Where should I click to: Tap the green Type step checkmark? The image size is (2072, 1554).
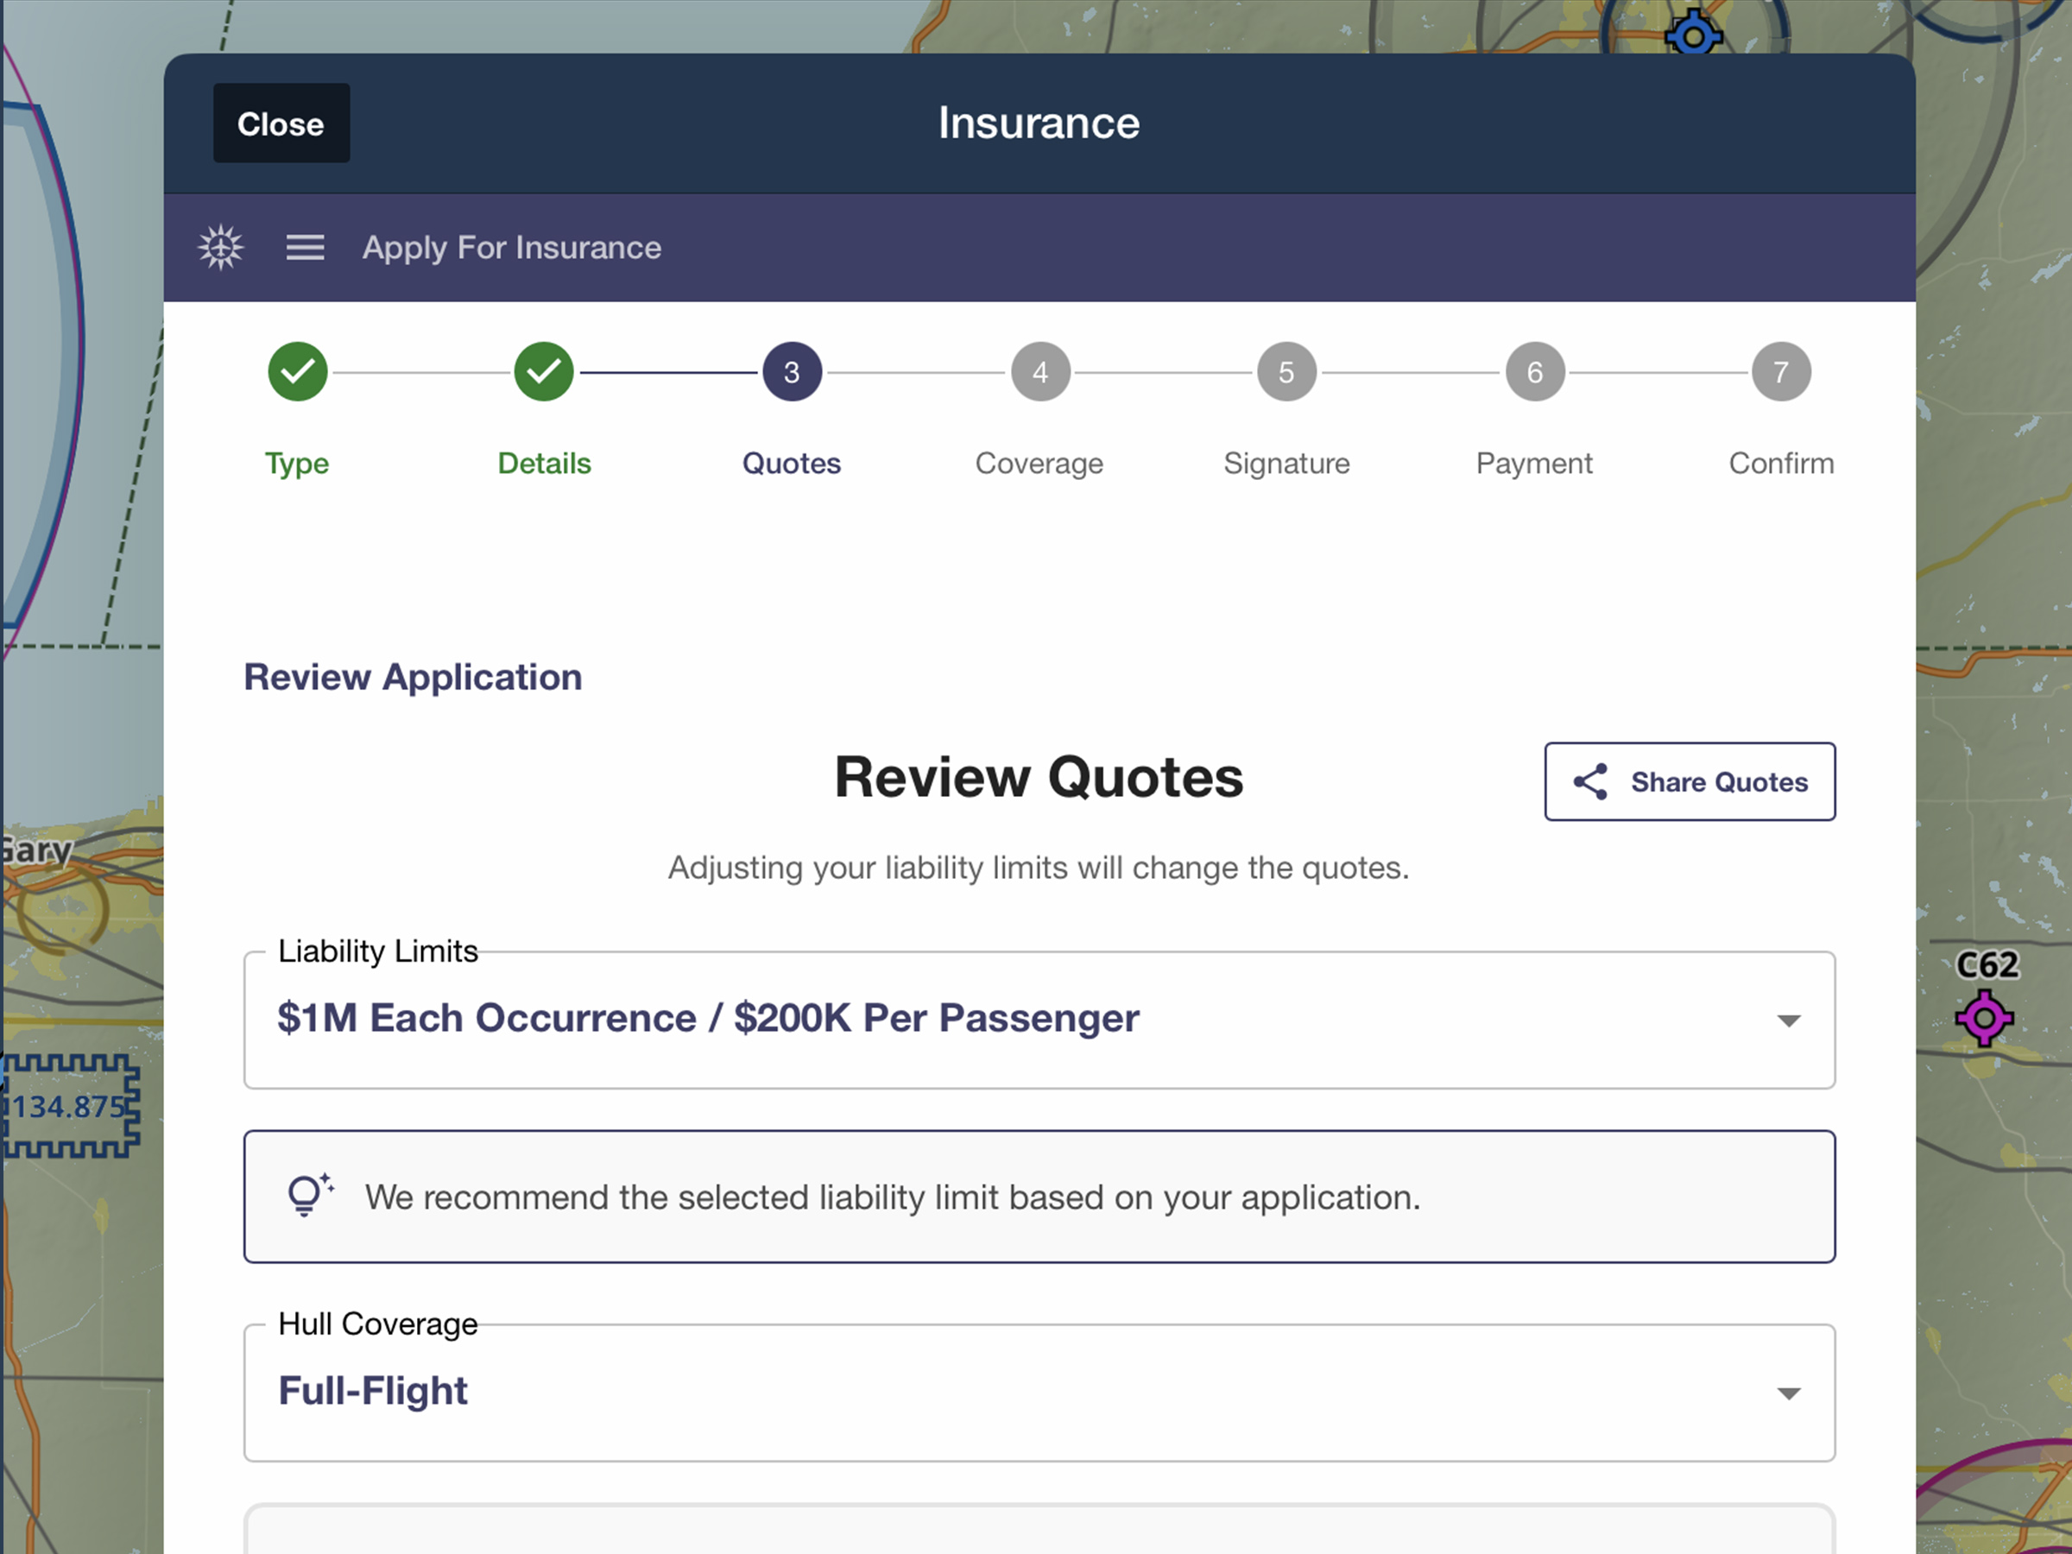(x=298, y=373)
